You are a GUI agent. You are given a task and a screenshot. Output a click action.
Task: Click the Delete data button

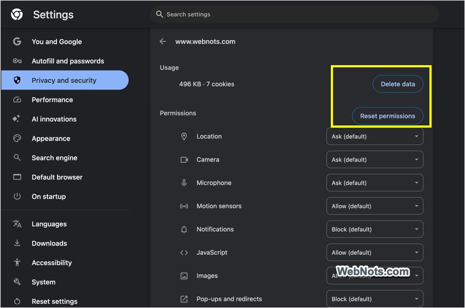(x=398, y=84)
